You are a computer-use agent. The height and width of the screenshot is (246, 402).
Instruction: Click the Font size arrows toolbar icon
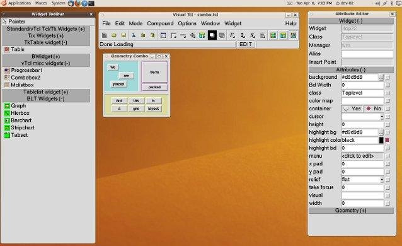tap(243, 35)
